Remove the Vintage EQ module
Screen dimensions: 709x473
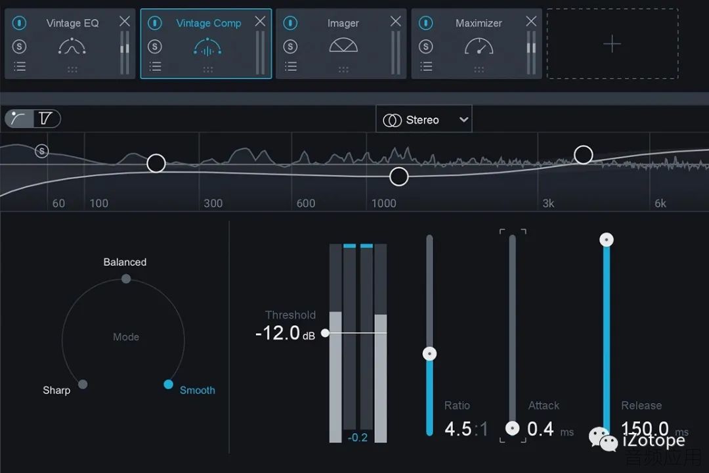124,21
